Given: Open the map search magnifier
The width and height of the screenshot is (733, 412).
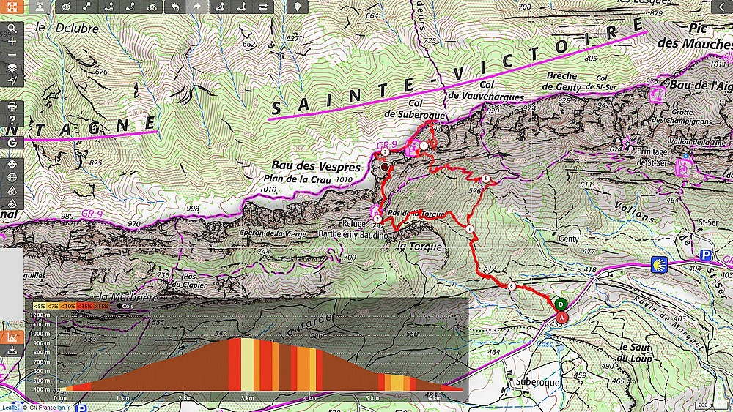Looking at the screenshot, I should 12,29.
